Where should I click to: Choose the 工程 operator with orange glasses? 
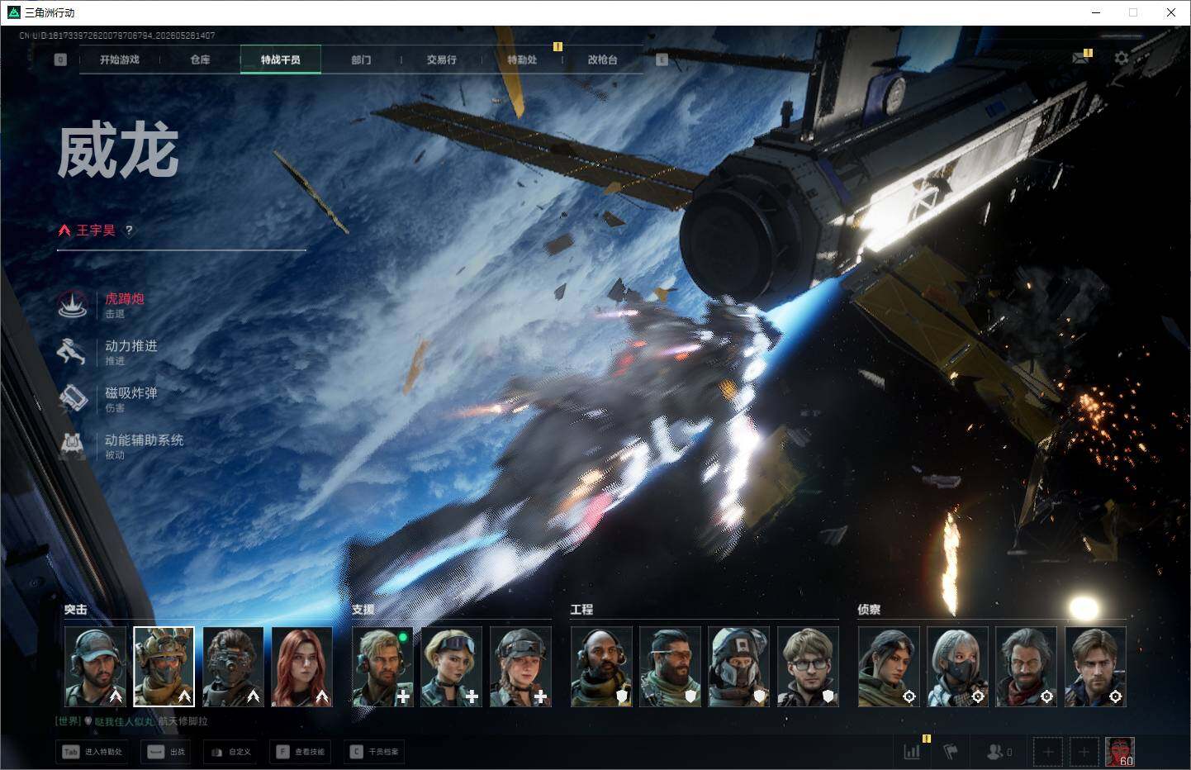pos(671,667)
